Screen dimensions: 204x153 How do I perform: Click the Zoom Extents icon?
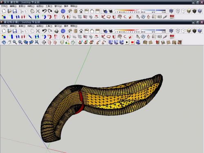click(x=37, y=42)
